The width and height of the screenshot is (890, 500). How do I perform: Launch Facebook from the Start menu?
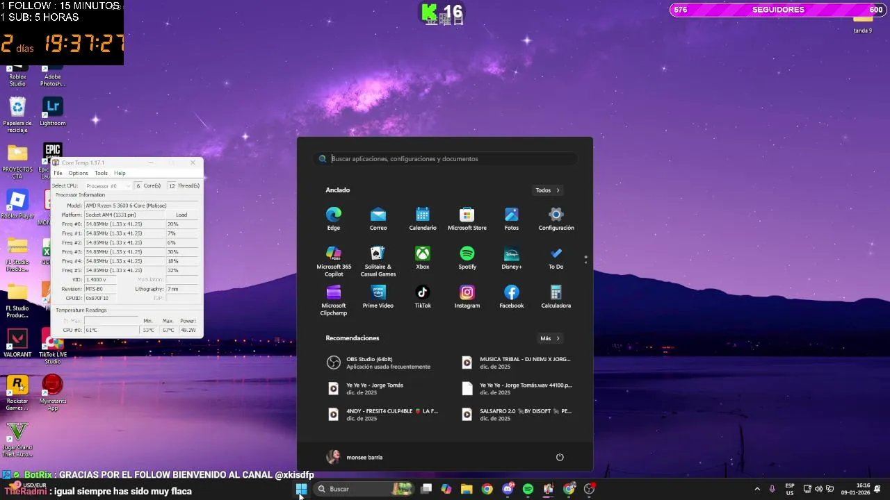(x=512, y=296)
